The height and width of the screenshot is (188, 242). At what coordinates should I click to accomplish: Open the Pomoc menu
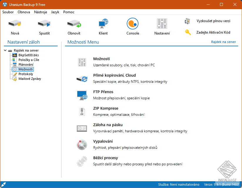(x=69, y=12)
